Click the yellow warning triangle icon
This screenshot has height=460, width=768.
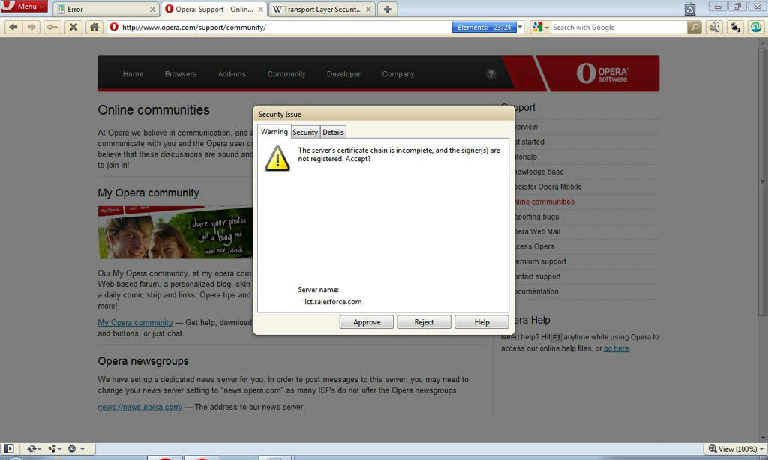tap(277, 158)
